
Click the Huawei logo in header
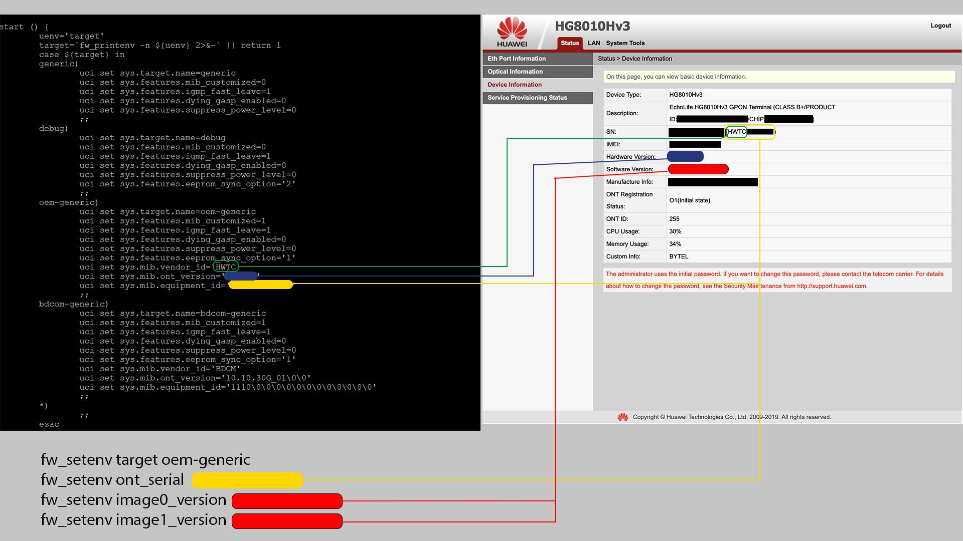(512, 32)
